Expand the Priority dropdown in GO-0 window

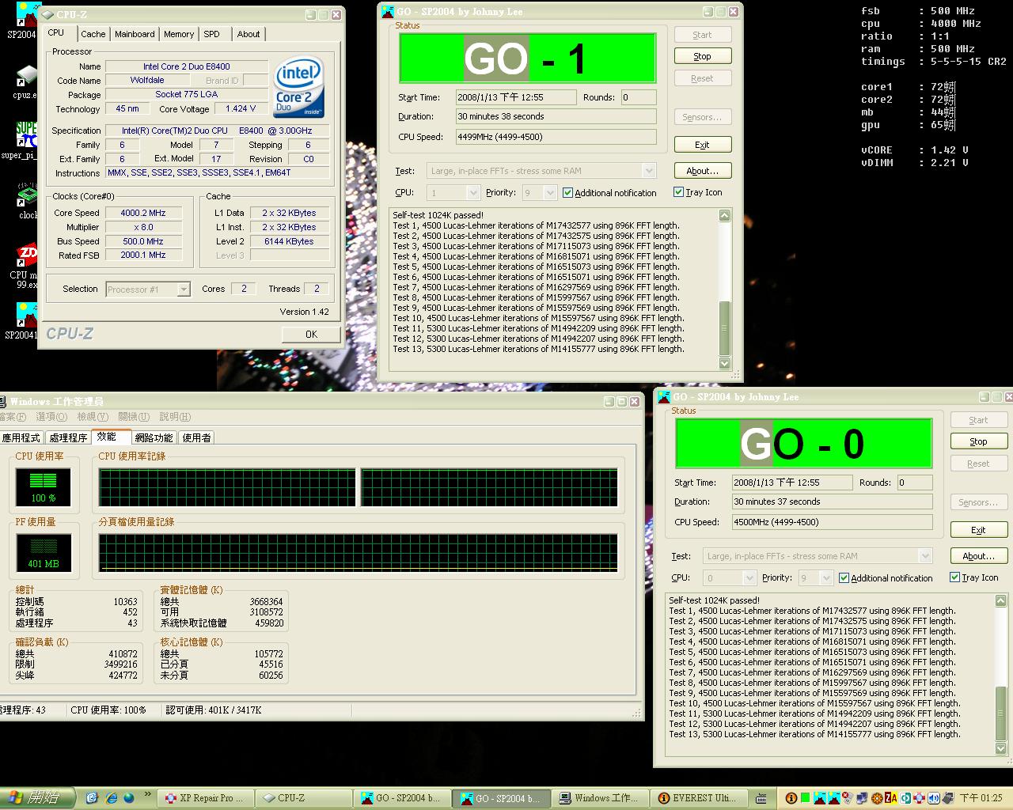[x=827, y=577]
